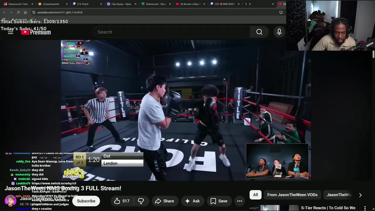This screenshot has width=375, height=211.
Task: Open more actions three-dot menu
Action: click(x=240, y=201)
